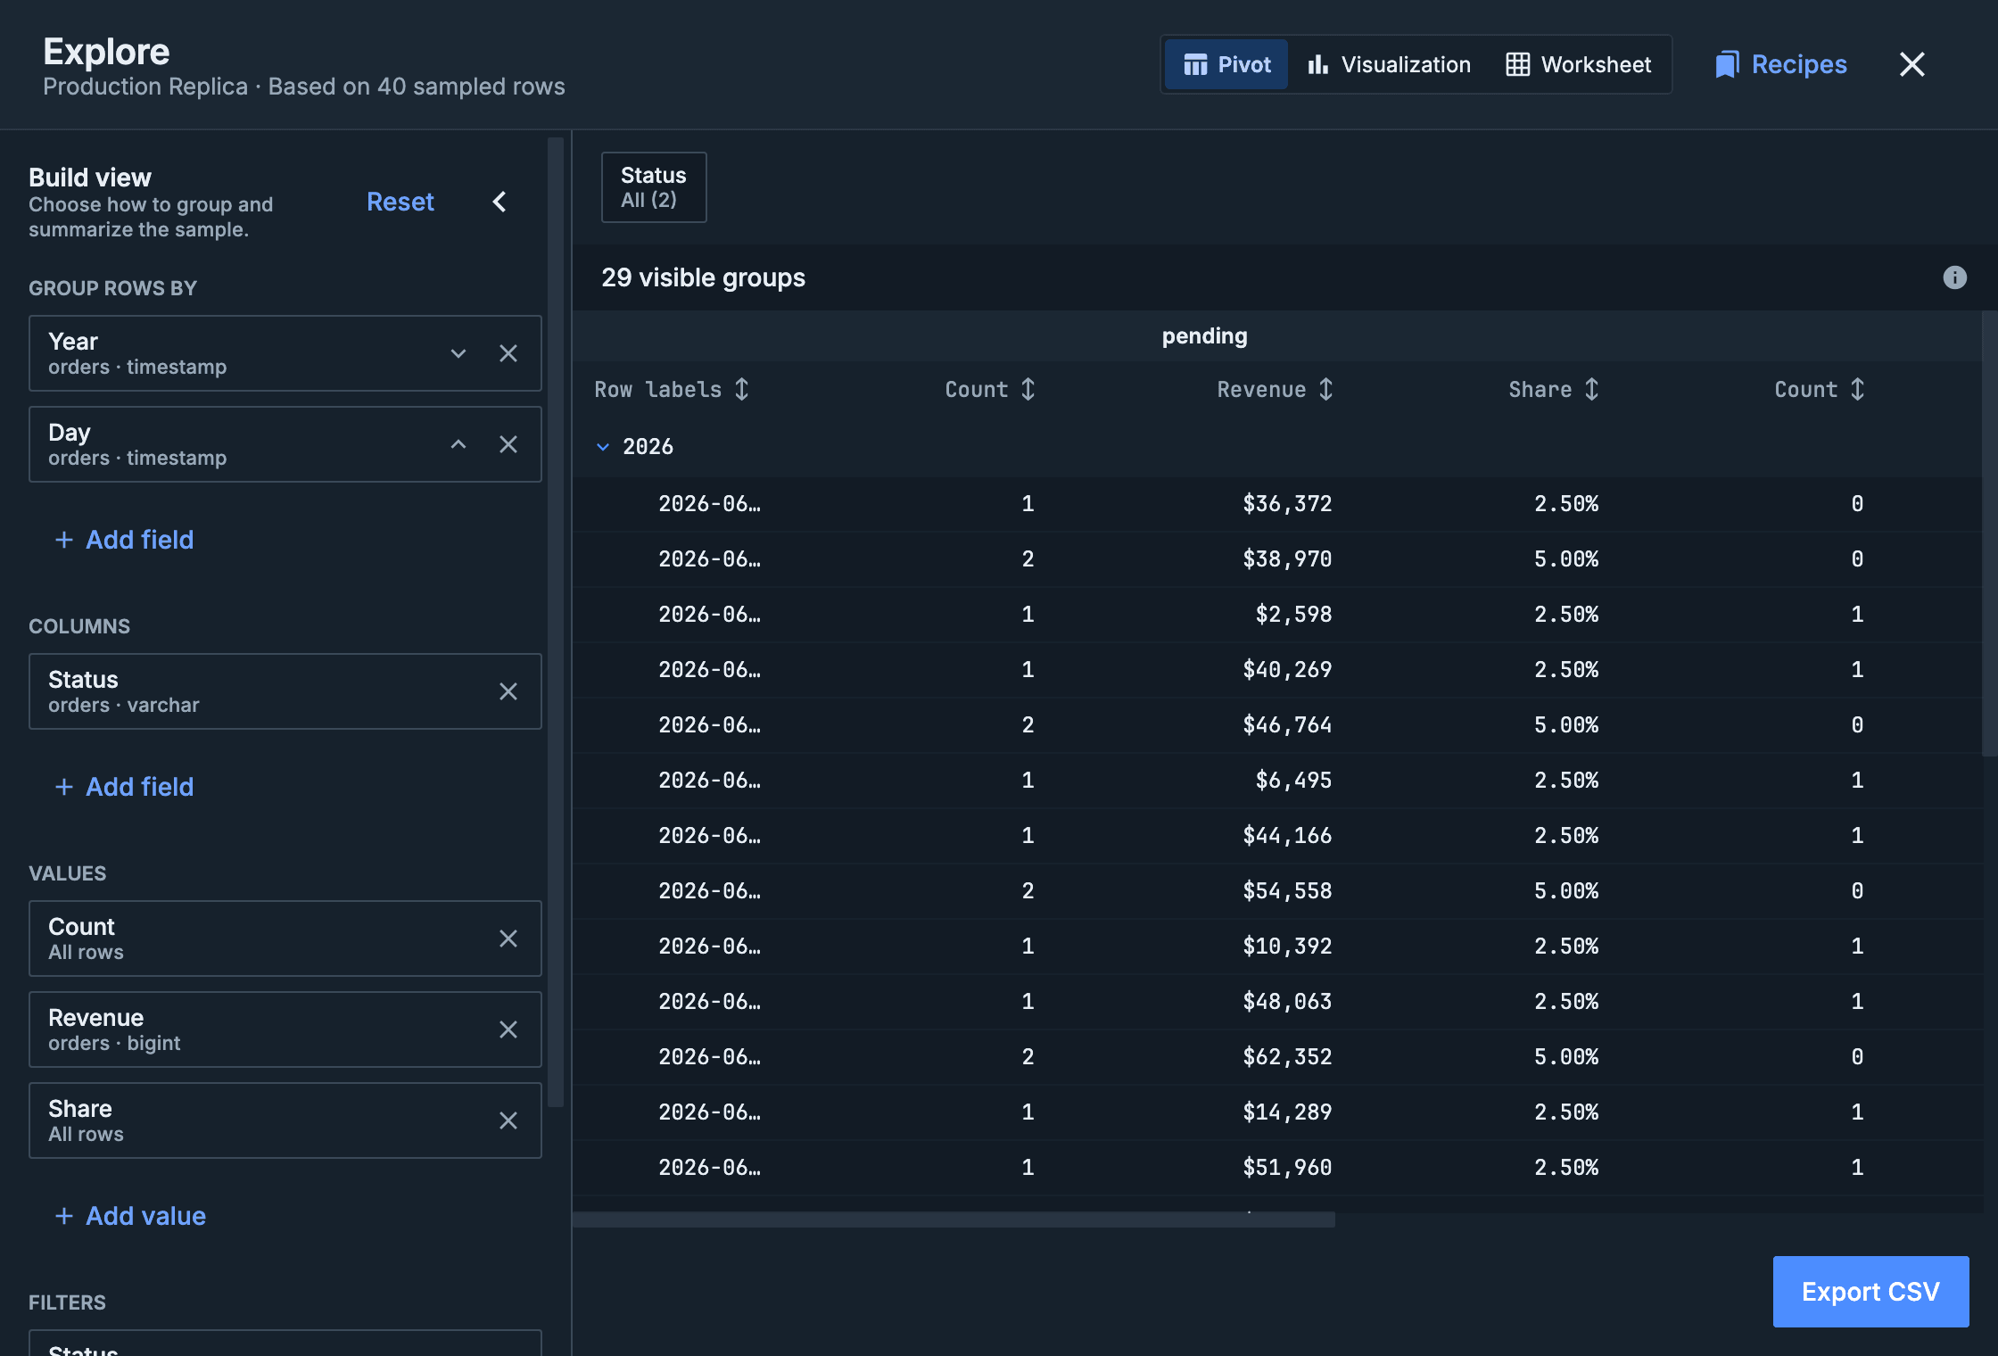Image resolution: width=1998 pixels, height=1356 pixels.
Task: Click the left panel vertical scrollbar
Action: 556,622
